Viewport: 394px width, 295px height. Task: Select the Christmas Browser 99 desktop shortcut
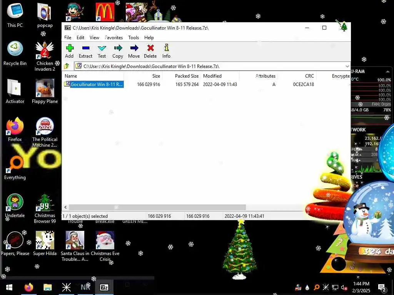coord(45,209)
